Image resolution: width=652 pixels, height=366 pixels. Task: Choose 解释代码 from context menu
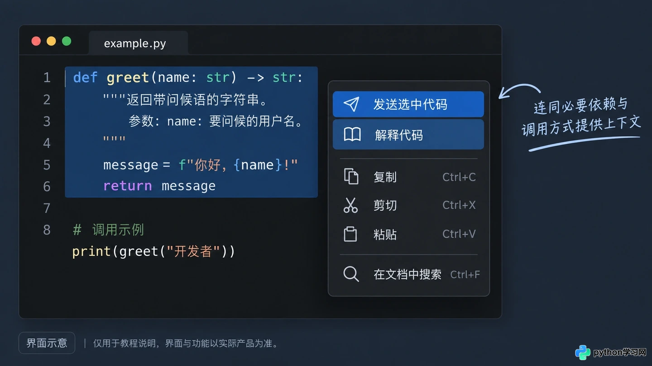[408, 135]
